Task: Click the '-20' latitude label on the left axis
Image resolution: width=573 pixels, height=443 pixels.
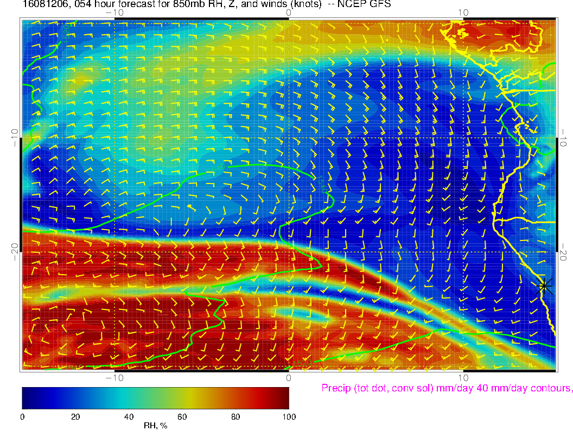Action: tap(15, 252)
